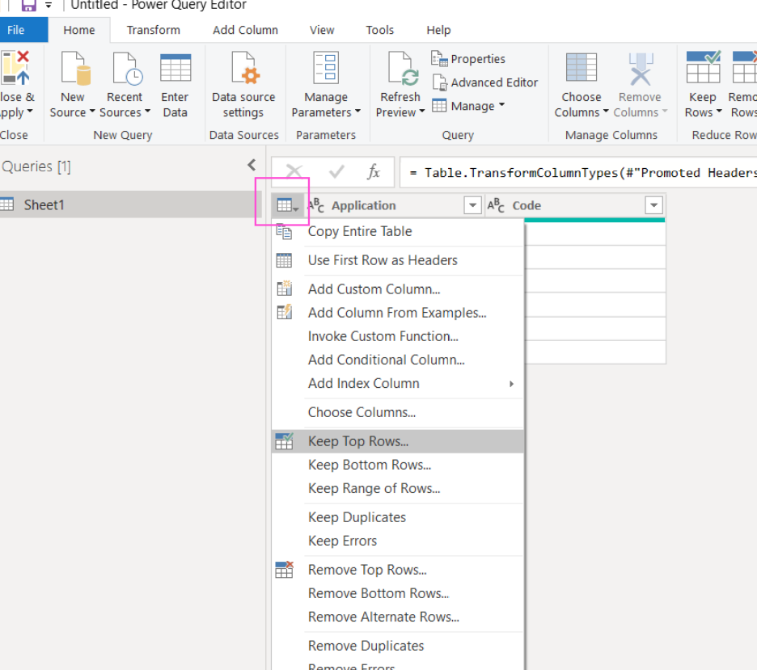757x670 pixels.
Task: Open the Enter Data table icon
Action: (176, 68)
